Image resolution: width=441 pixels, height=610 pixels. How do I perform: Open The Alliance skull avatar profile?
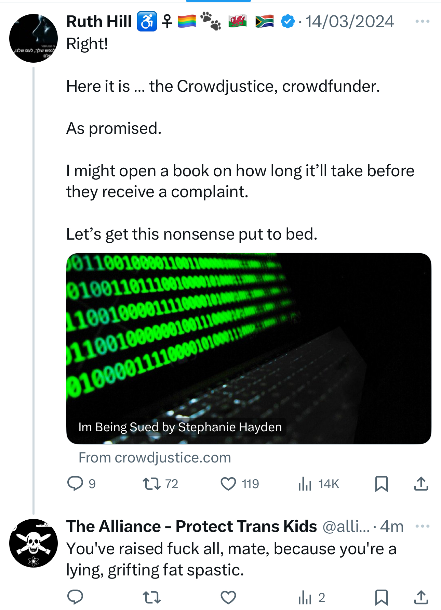(x=34, y=543)
